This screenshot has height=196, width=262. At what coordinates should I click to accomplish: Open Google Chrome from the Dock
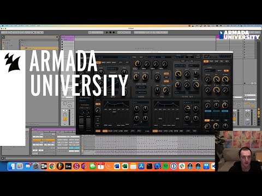point(52,166)
